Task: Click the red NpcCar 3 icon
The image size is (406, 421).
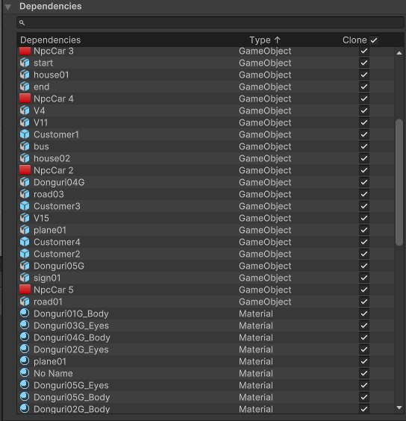Action: (x=25, y=51)
